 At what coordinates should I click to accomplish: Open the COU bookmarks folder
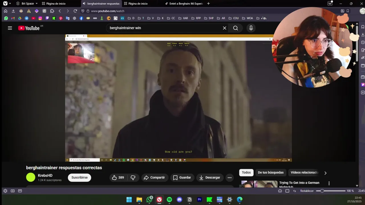[x=234, y=18]
